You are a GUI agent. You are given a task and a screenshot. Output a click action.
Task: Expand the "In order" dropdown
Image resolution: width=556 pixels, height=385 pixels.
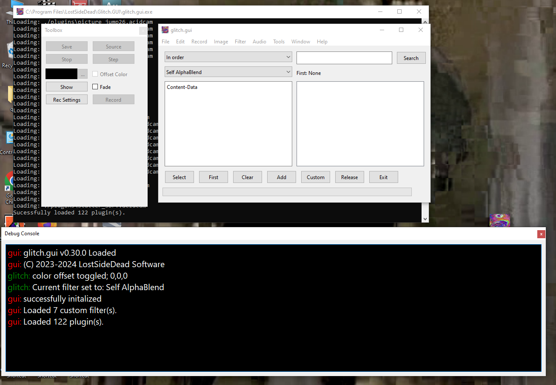coord(228,57)
